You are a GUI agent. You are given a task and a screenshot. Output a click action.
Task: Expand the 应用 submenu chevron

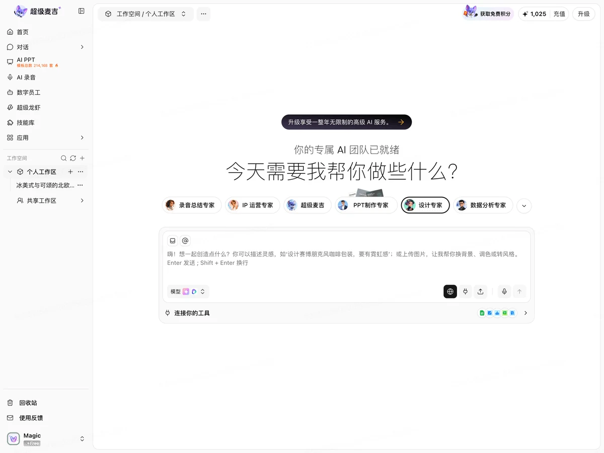coord(82,137)
